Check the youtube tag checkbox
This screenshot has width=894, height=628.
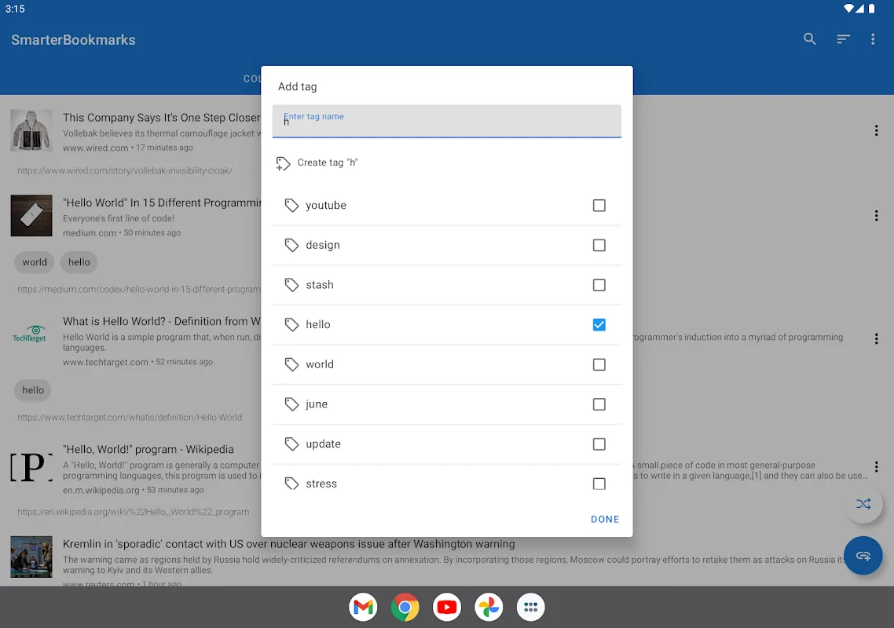click(599, 206)
